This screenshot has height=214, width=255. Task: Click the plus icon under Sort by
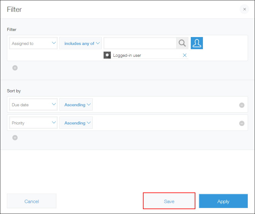15,138
